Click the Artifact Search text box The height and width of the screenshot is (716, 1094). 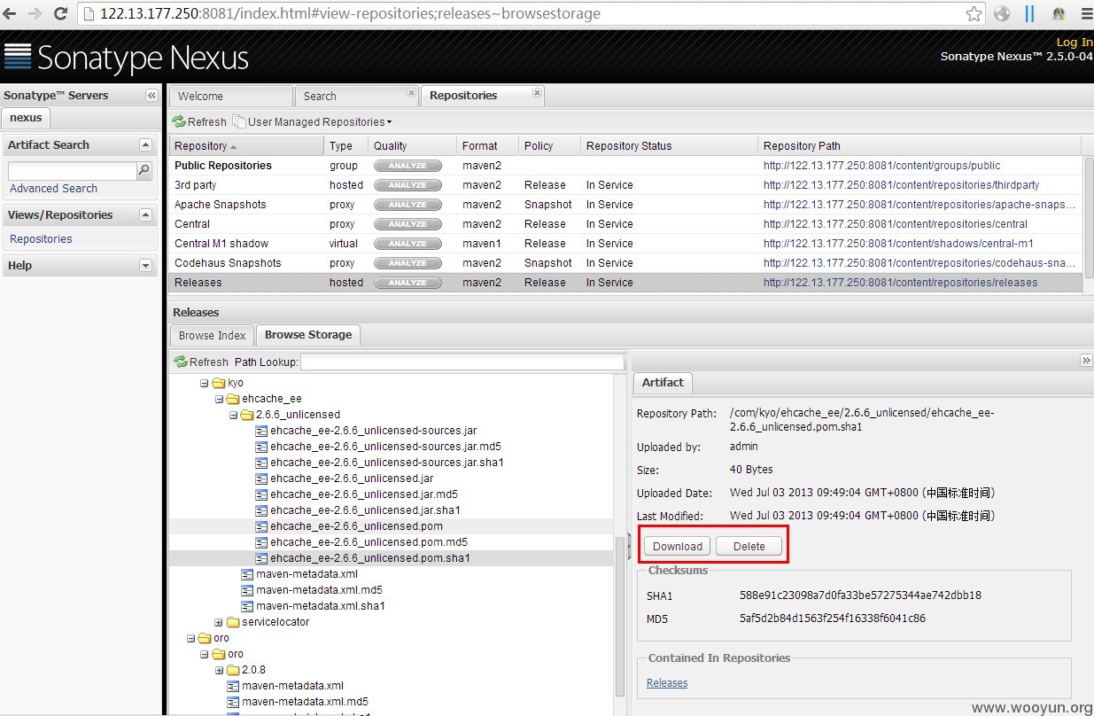(x=72, y=170)
